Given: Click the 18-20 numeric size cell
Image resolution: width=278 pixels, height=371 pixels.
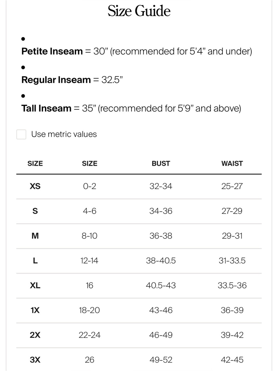Looking at the screenshot, I should tap(89, 310).
